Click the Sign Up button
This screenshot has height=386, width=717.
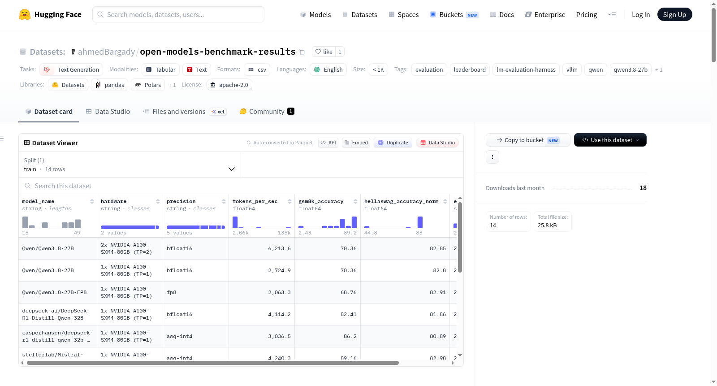[x=674, y=14]
